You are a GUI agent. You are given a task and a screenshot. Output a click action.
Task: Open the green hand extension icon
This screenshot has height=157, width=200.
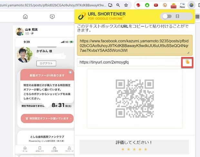tap(147, 5)
